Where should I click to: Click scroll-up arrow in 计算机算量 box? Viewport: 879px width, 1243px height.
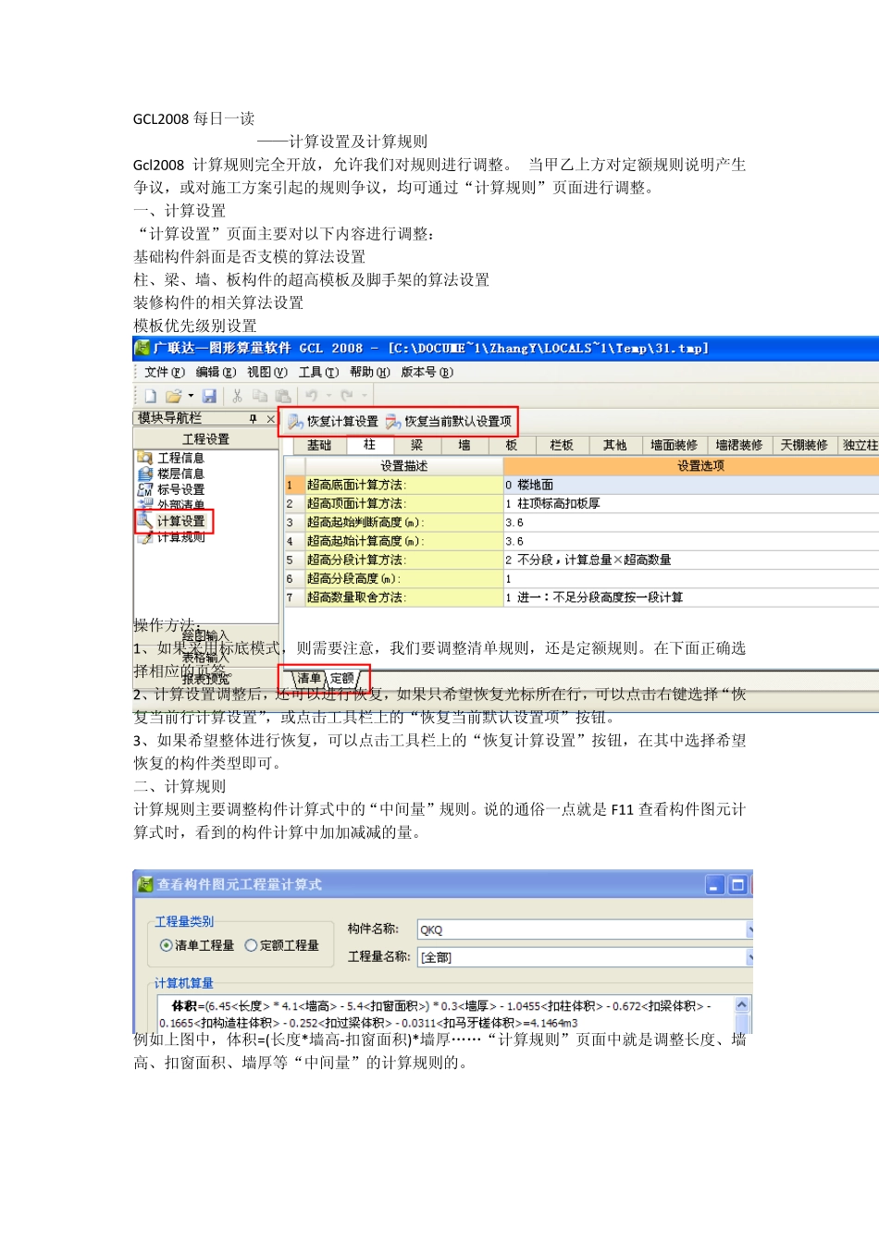click(x=742, y=1005)
